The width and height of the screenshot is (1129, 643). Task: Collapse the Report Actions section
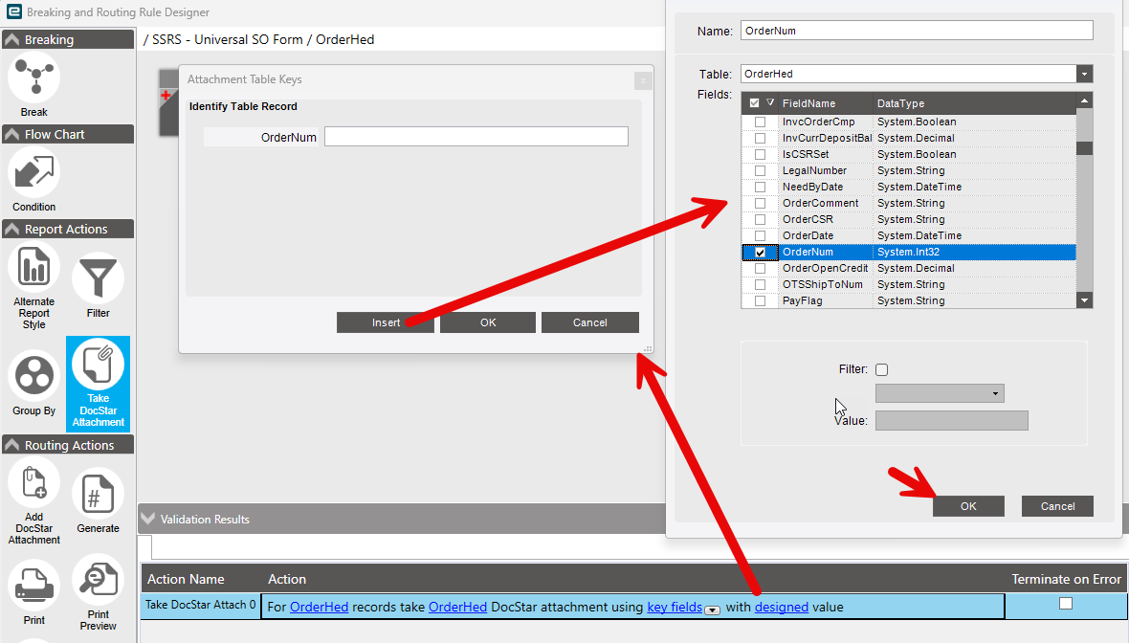(x=12, y=229)
